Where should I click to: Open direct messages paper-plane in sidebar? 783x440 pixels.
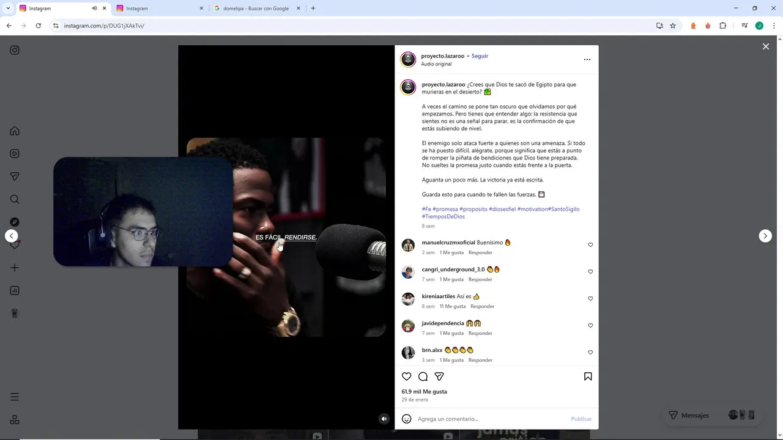point(15,177)
